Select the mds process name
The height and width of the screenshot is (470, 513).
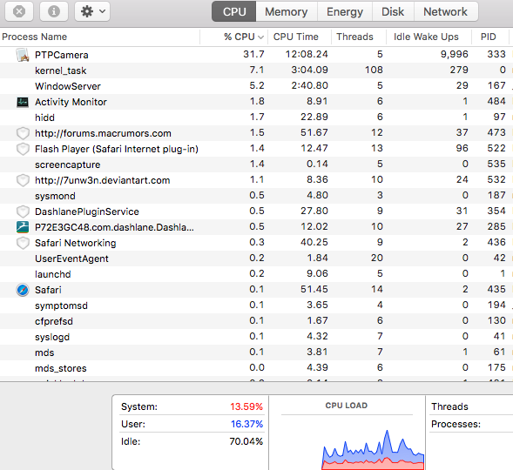44,352
